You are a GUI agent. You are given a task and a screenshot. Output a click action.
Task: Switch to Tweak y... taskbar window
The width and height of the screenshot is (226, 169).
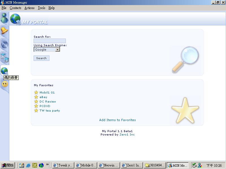(63, 165)
